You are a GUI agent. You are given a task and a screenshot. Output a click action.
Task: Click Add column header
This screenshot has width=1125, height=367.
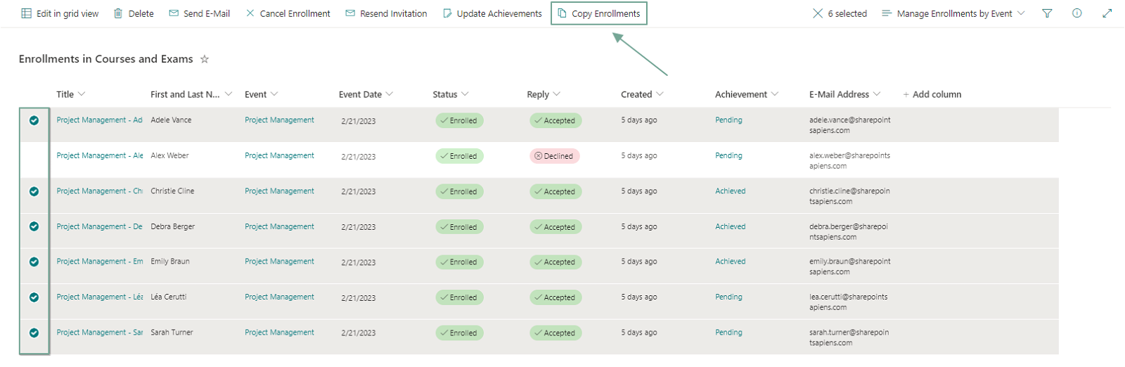[x=932, y=94]
